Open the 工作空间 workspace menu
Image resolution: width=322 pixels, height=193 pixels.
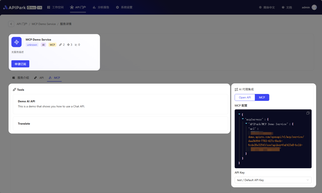tap(55, 7)
